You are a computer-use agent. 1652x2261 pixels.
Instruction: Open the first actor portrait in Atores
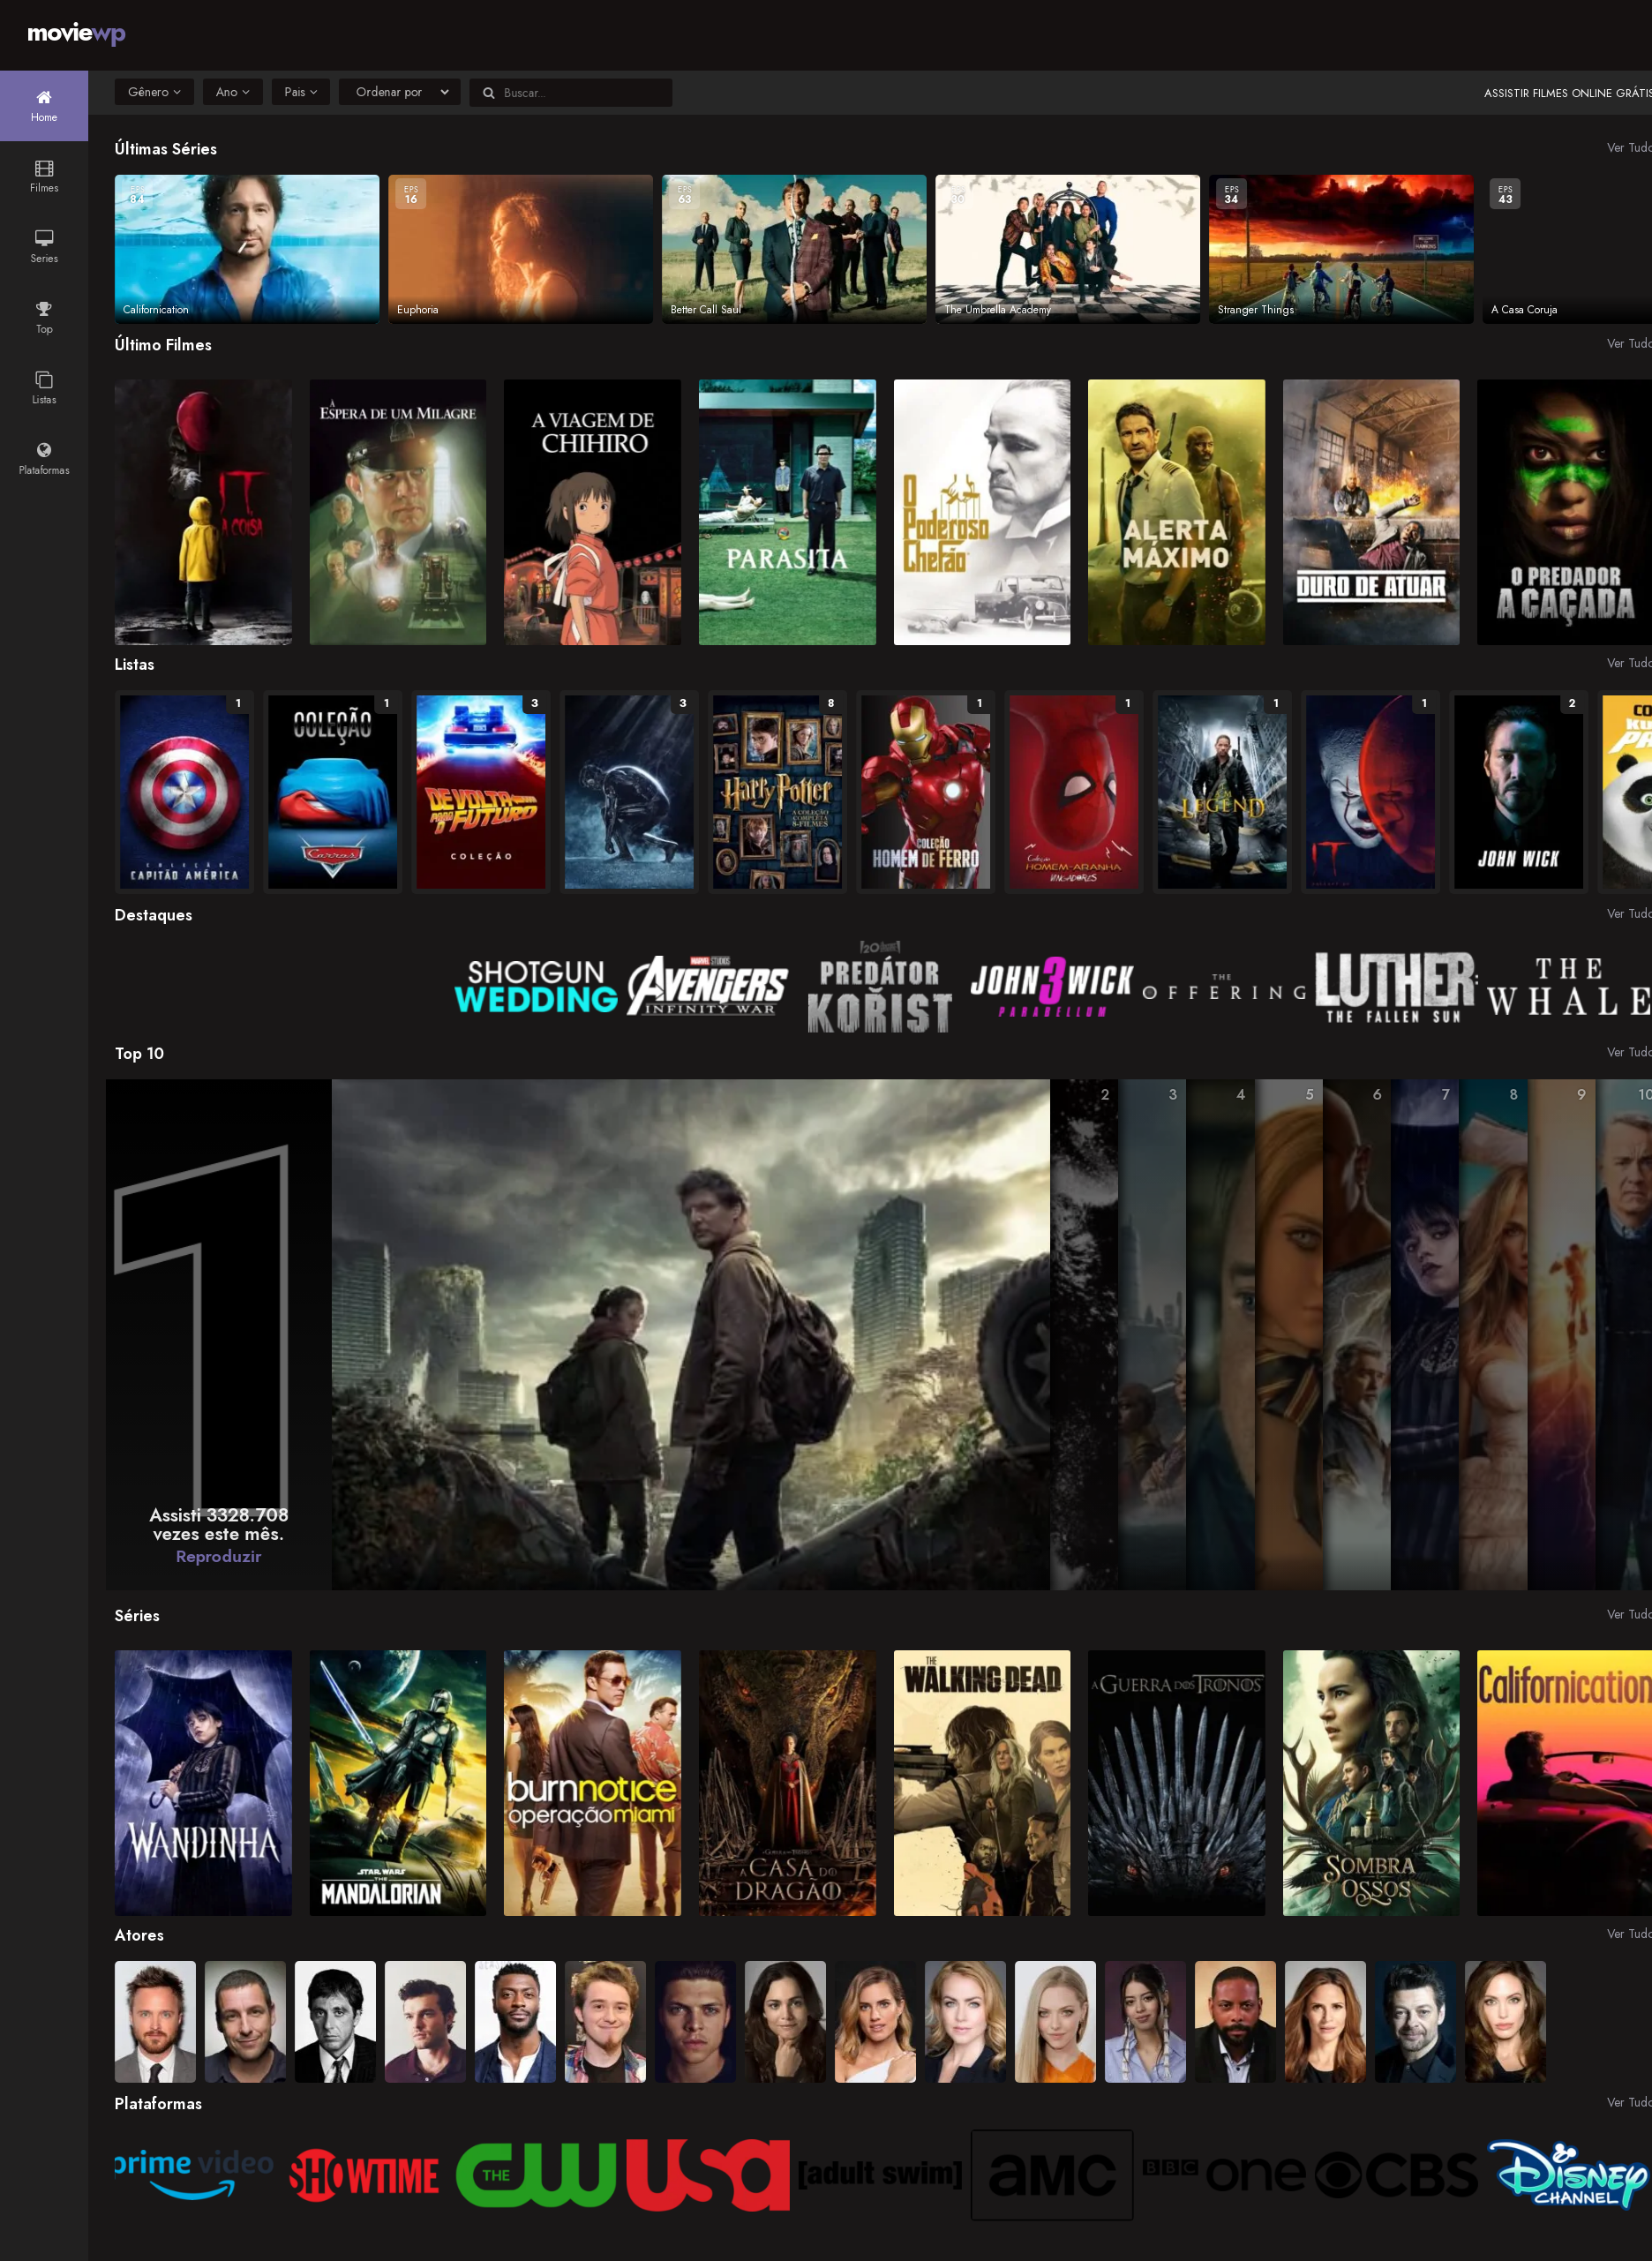pos(155,2021)
